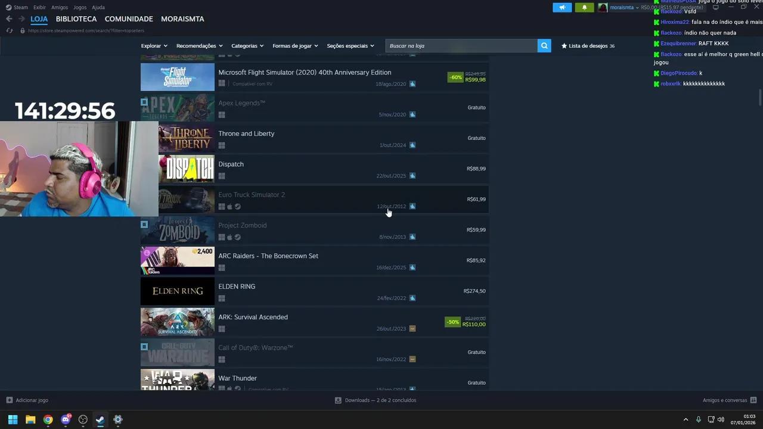The height and width of the screenshot is (429, 763).
Task: Open the Exibir menu
Action: 39,8
